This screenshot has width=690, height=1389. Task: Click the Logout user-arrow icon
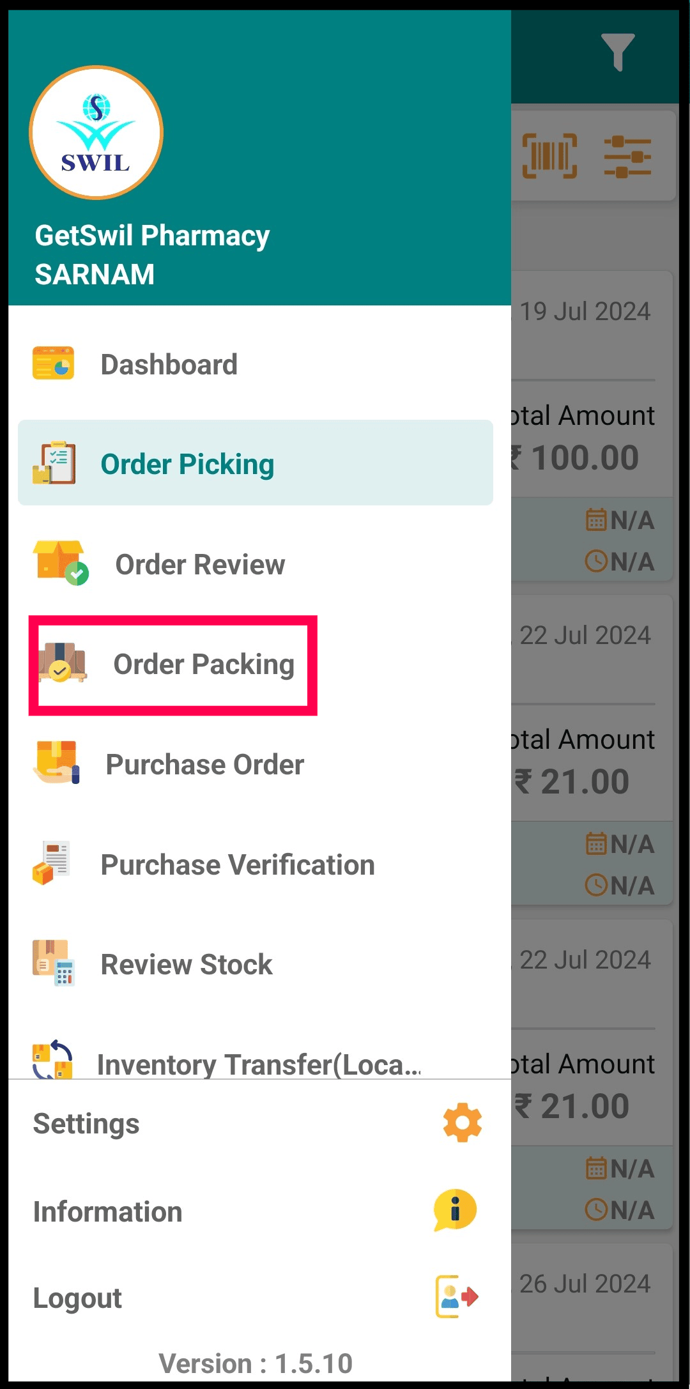tap(457, 1297)
